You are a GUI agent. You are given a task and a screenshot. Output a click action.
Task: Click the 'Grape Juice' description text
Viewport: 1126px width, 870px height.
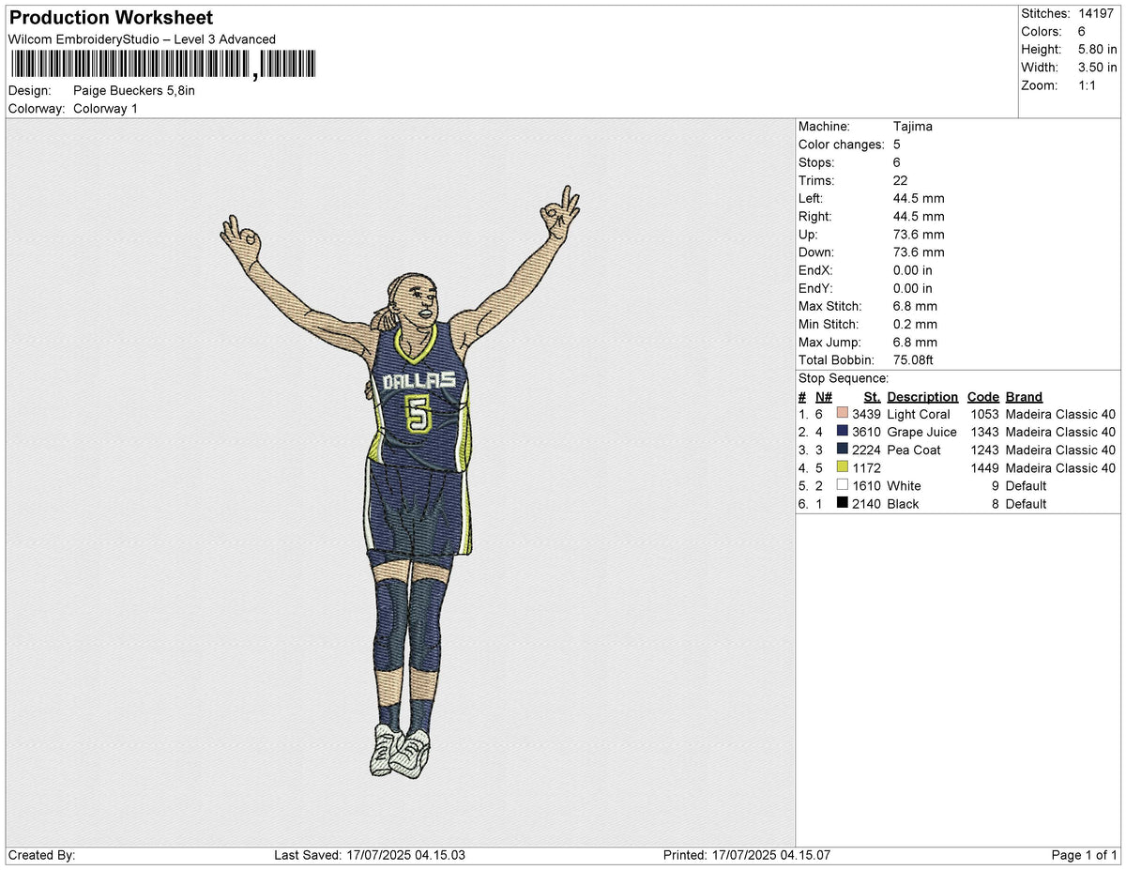click(x=921, y=432)
